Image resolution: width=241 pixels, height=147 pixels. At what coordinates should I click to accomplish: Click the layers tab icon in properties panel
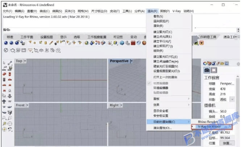[209, 64]
